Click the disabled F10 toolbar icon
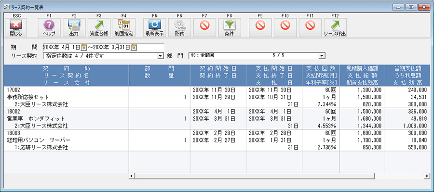Viewport: 434px width, 192px height. click(285, 28)
